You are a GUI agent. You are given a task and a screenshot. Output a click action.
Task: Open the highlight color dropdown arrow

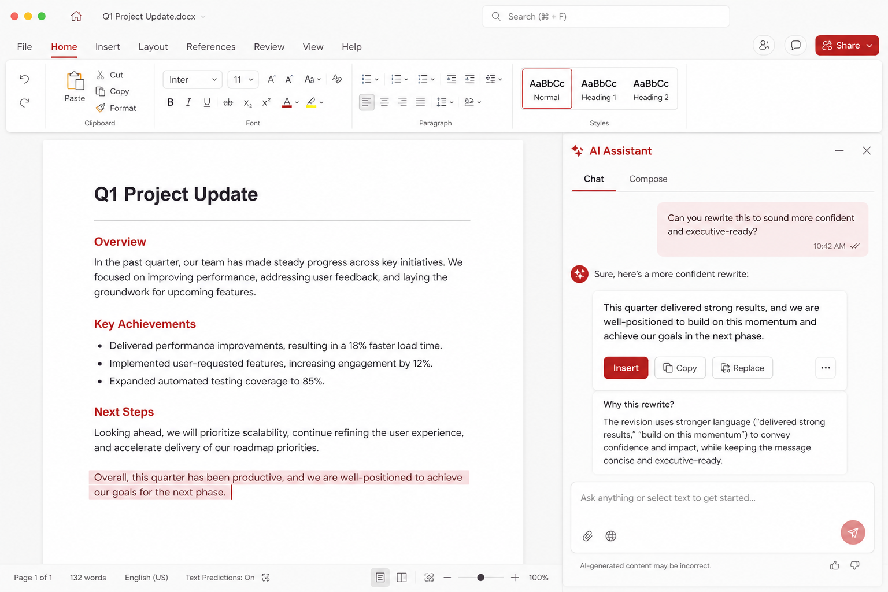[x=321, y=103]
